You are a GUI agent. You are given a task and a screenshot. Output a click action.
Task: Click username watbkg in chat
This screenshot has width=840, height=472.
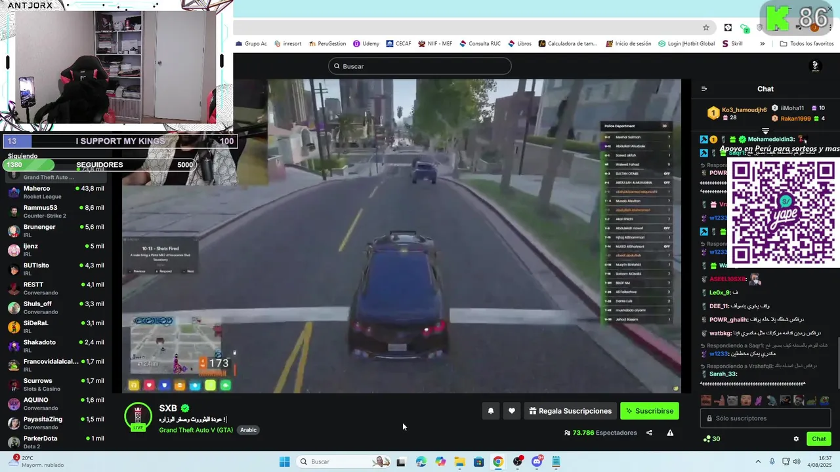pos(720,333)
